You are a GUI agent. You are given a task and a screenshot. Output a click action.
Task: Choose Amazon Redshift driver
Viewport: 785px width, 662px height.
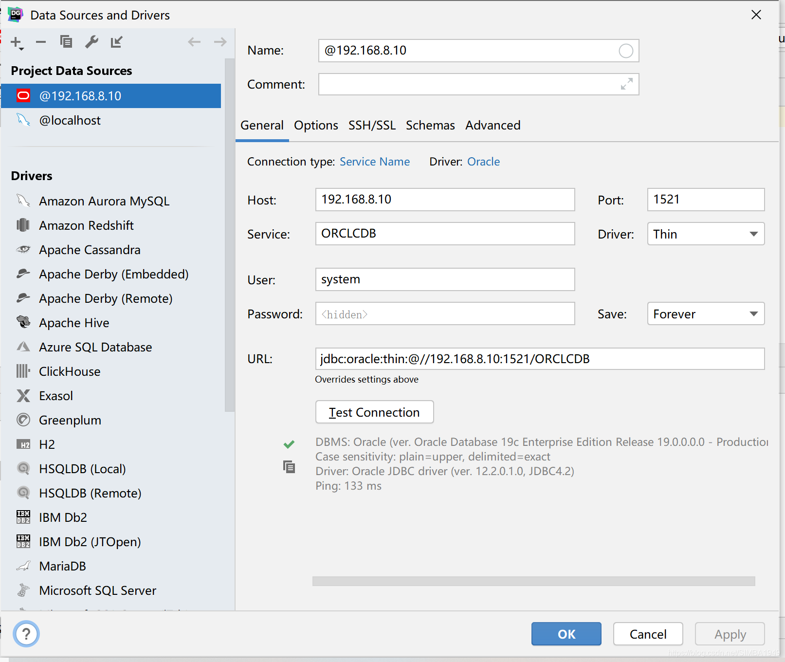(x=111, y=225)
